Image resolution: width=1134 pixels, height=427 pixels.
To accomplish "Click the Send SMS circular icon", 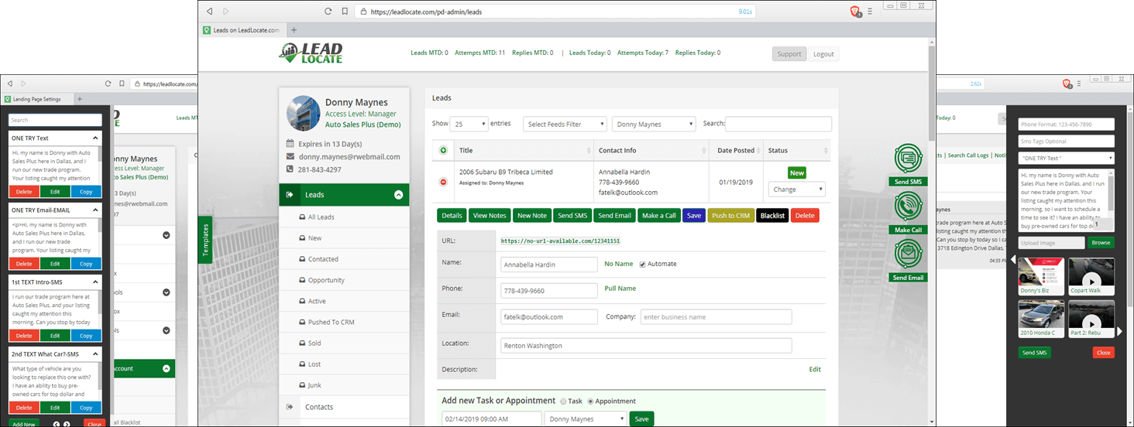I will (908, 159).
